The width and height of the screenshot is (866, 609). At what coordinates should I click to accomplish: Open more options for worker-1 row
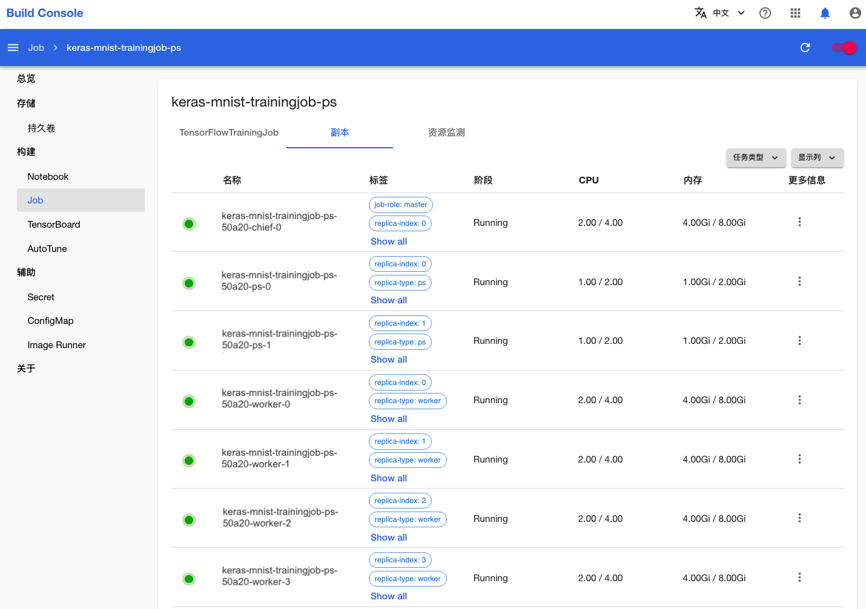click(x=799, y=459)
